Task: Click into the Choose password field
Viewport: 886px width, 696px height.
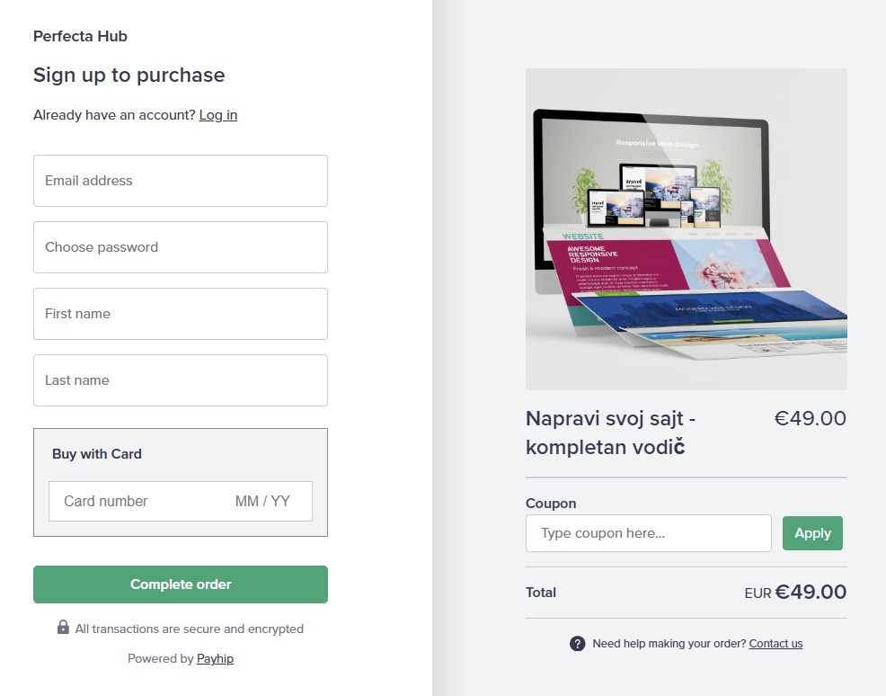Action: pyautogui.click(x=181, y=247)
